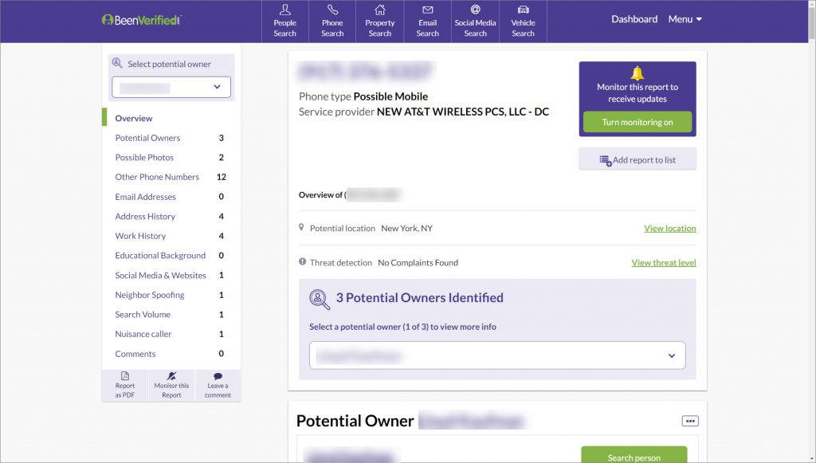Click 'NEW AT&T WIRELESS PCS, LLC - DC' text
Viewport: 816px width, 463px height.
(x=463, y=112)
